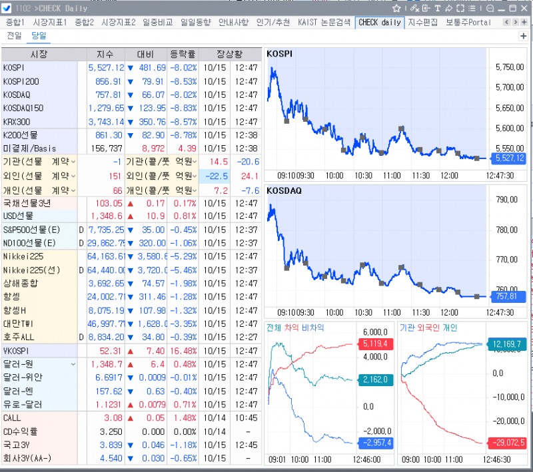Click the 12,169.7 teal value tag
Screen dimensions: 533x472
coord(507,344)
